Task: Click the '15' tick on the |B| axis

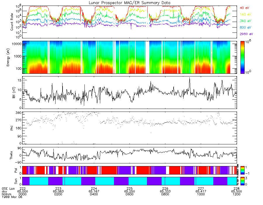Action: (x=20, y=80)
